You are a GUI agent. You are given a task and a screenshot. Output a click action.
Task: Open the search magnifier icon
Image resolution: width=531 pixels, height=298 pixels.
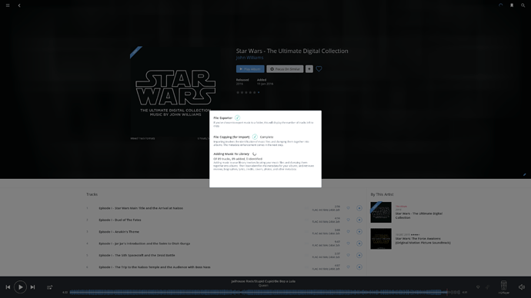[523, 5]
